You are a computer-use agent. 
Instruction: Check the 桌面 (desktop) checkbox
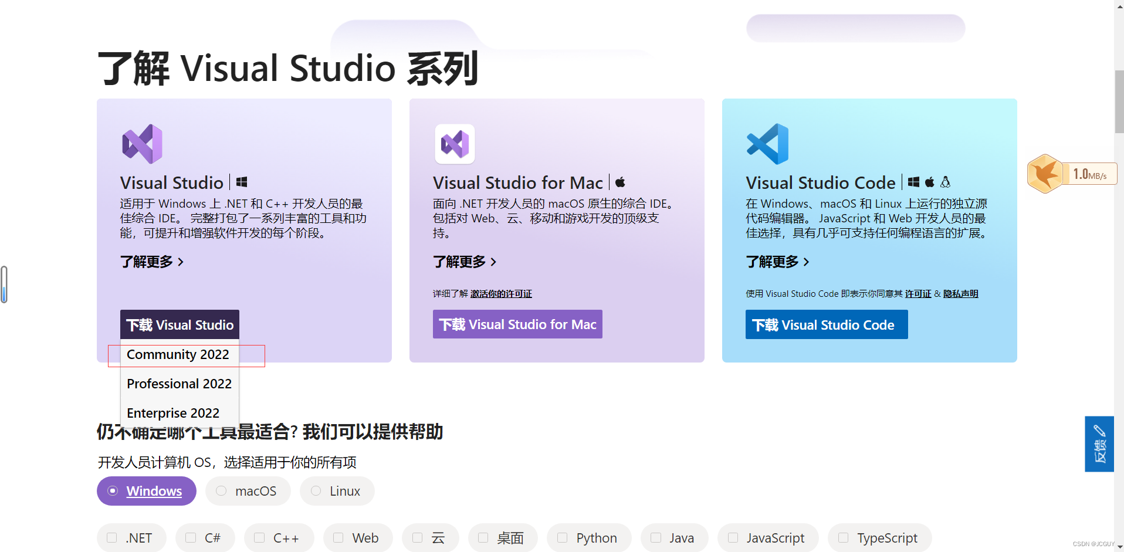(x=483, y=537)
